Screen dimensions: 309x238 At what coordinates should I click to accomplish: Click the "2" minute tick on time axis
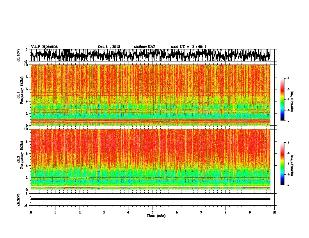(80, 212)
